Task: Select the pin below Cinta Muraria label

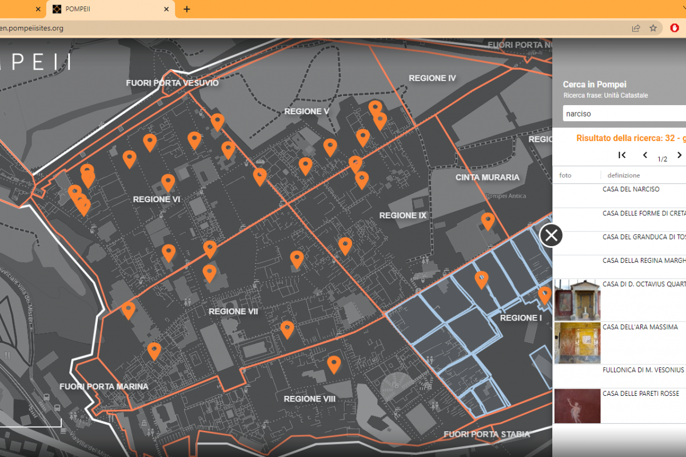Action: tap(488, 221)
